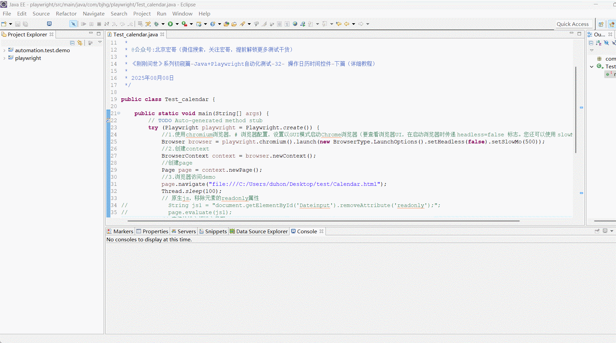The height and width of the screenshot is (343, 616).
Task: Click the Run Last Tool (coverage) icon
Action: click(x=184, y=24)
